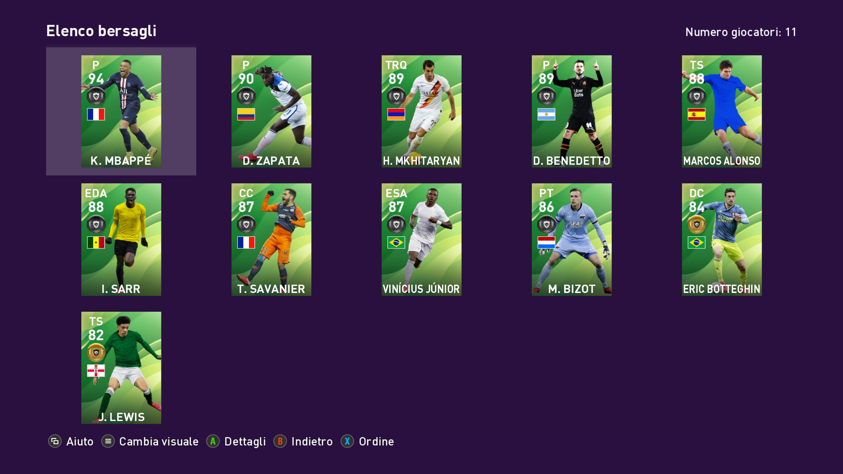Choose the Marcos Alonso player card
The width and height of the screenshot is (843, 474).
[722, 111]
